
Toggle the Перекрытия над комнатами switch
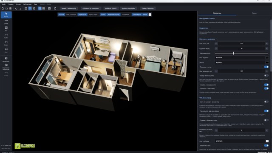click(266, 111)
